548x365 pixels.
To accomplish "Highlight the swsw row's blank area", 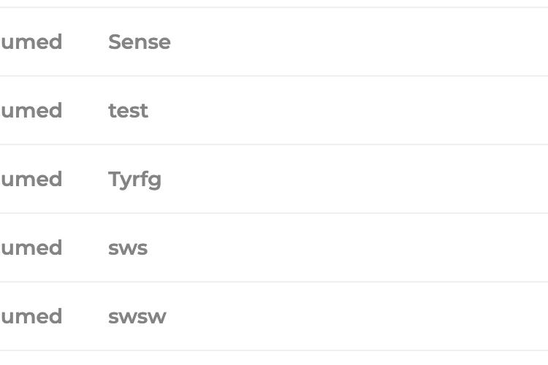I will click(357, 316).
